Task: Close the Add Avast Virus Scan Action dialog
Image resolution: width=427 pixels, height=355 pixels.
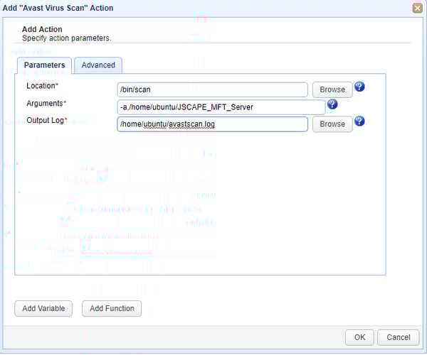Action: point(417,8)
